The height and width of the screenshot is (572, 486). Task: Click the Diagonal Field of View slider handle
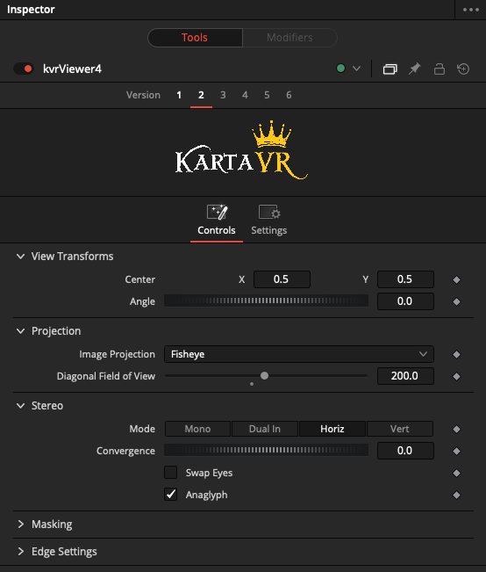click(x=265, y=376)
